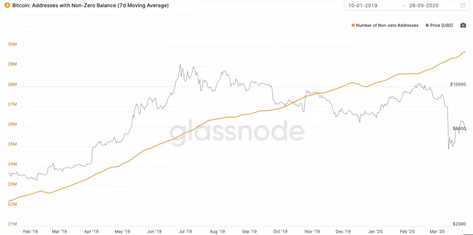This screenshot has height=235, width=473.
Task: Click the 21M left axis label
Action: point(13,224)
